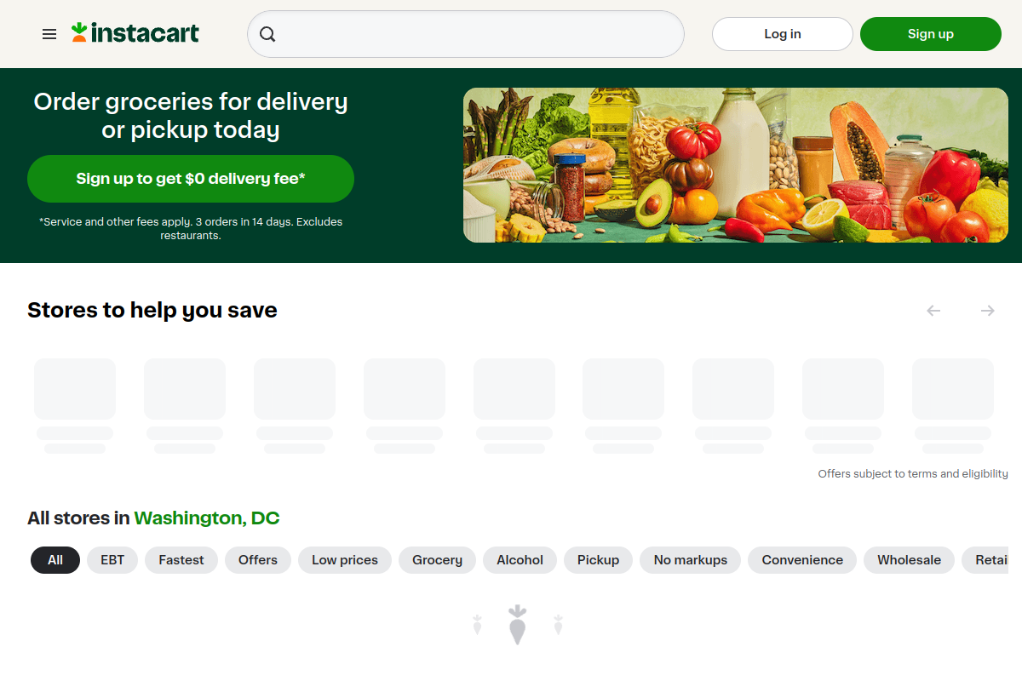Select the Wholesale filter chip
The image size is (1022, 681).
click(x=910, y=560)
